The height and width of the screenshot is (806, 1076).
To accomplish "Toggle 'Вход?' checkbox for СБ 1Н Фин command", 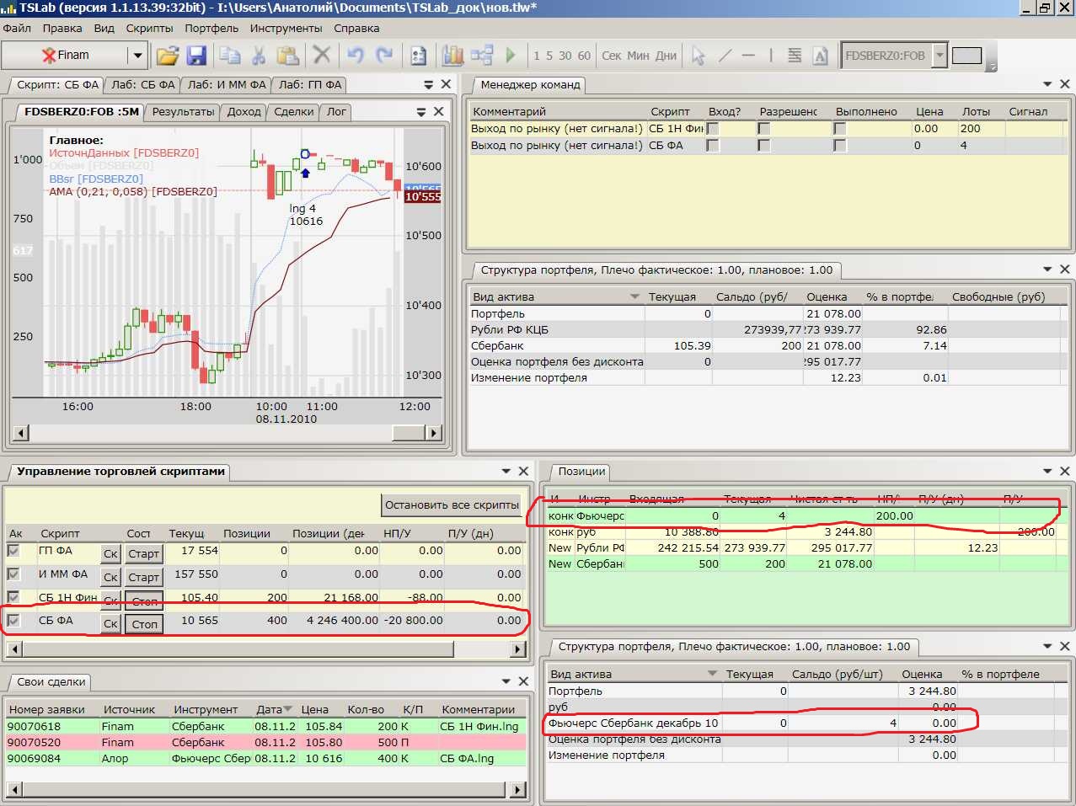I will coord(713,129).
